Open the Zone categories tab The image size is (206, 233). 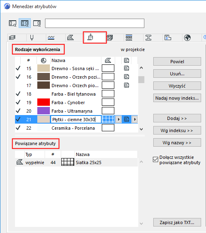[x=168, y=38]
